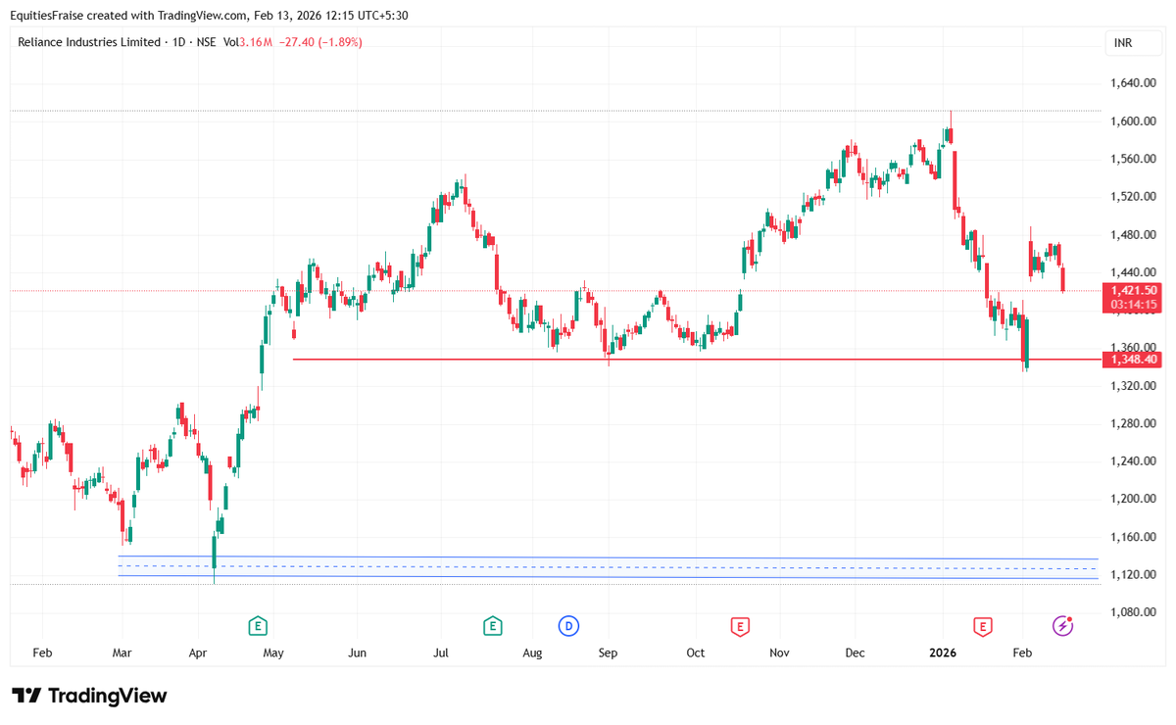Click the Dec label on the time axis
This screenshot has width=1176, height=725.
coord(855,652)
